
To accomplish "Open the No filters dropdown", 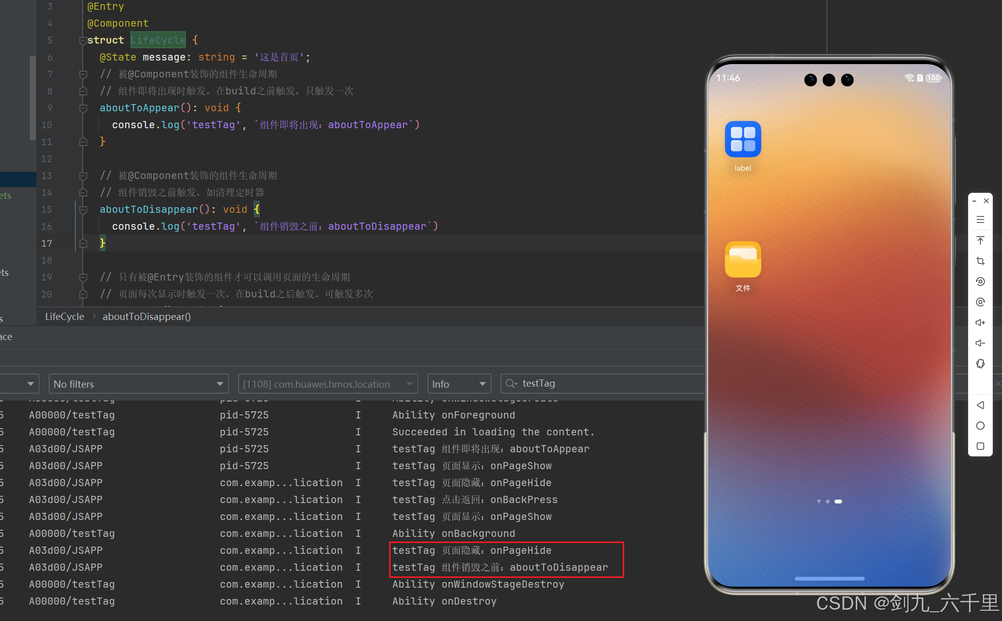I will (x=138, y=384).
